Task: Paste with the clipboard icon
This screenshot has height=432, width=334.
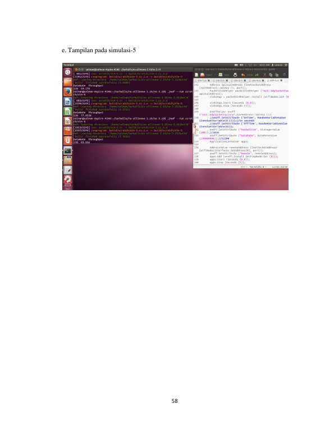Action: (277, 75)
